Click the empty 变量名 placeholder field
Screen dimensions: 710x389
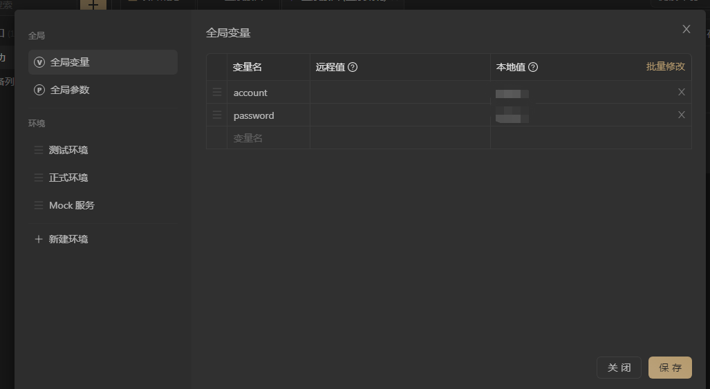point(268,137)
